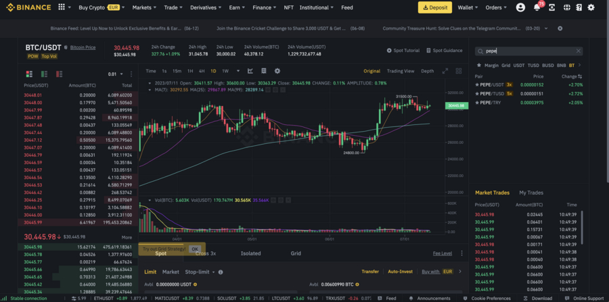Click into the pepe search input
609x302 pixels.
pos(528,51)
